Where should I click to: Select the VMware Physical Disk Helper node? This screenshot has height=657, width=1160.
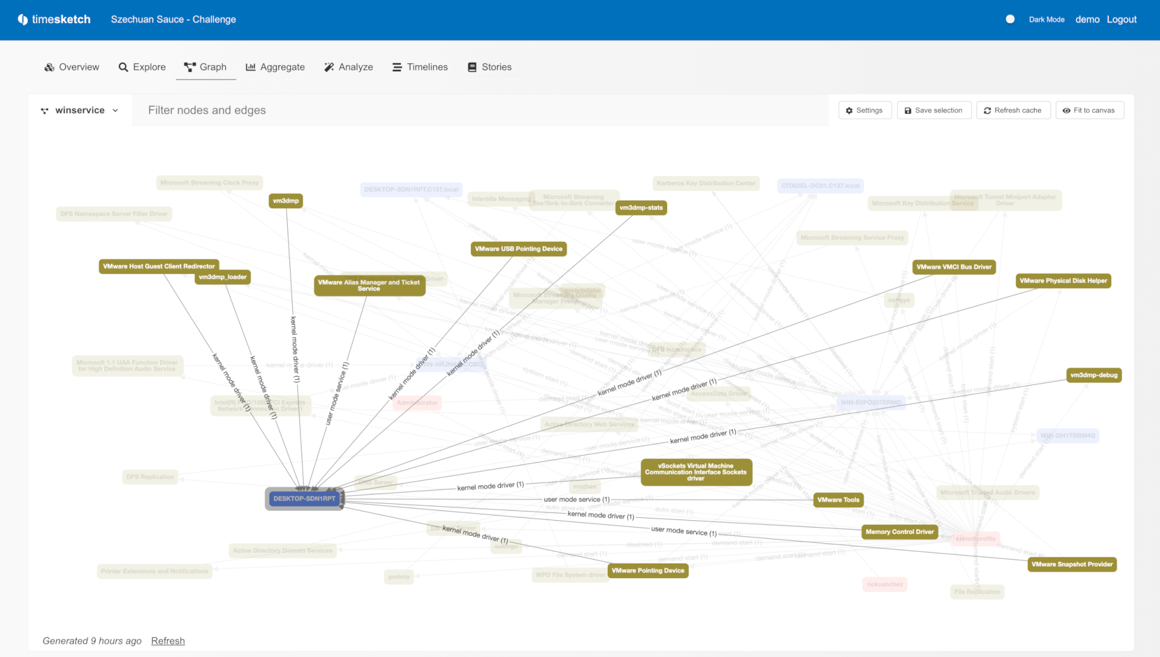(x=1063, y=281)
